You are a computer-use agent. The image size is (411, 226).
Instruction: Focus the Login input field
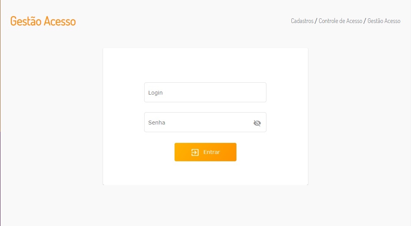[x=205, y=92]
